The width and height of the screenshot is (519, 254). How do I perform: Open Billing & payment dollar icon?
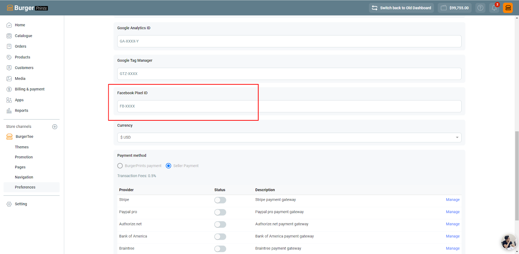coord(9,89)
